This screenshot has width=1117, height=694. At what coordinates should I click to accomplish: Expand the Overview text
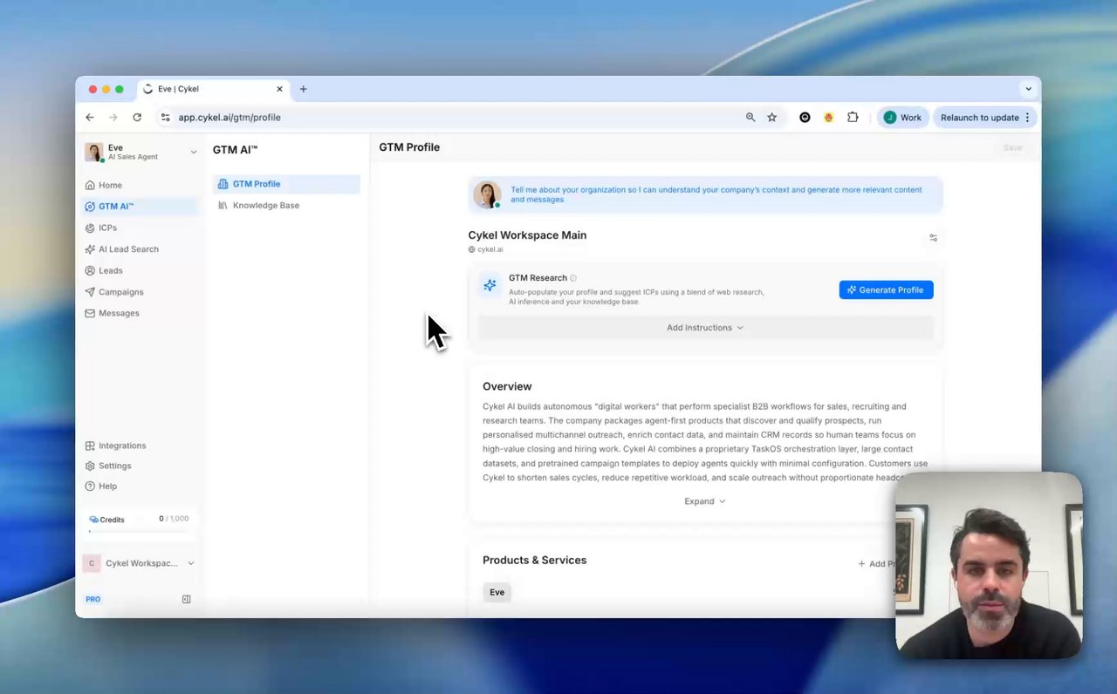pyautogui.click(x=705, y=501)
